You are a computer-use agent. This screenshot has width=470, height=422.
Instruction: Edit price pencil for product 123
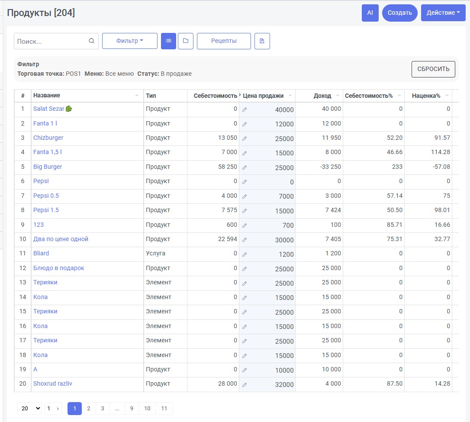(245, 225)
